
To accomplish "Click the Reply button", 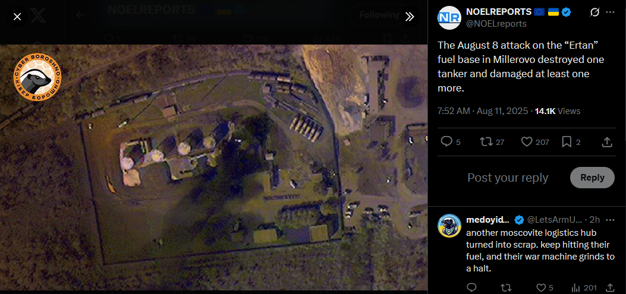I will pos(592,178).
